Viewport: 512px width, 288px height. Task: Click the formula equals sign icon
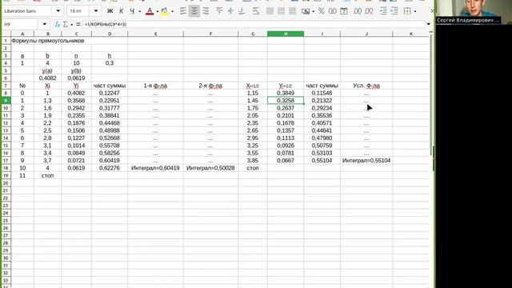(78, 24)
